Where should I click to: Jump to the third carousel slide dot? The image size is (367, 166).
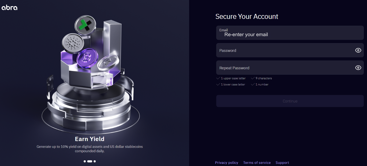95,161
